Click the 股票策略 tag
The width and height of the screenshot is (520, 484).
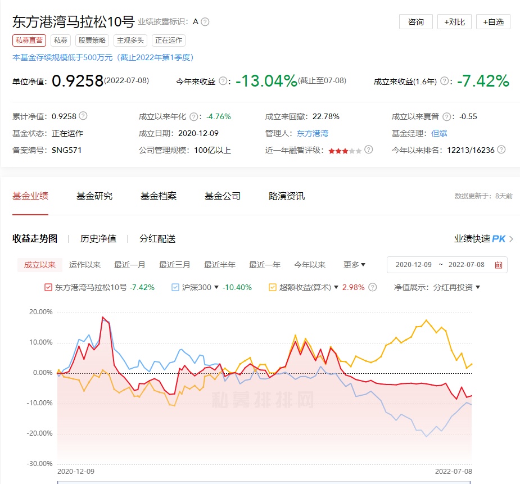92,40
